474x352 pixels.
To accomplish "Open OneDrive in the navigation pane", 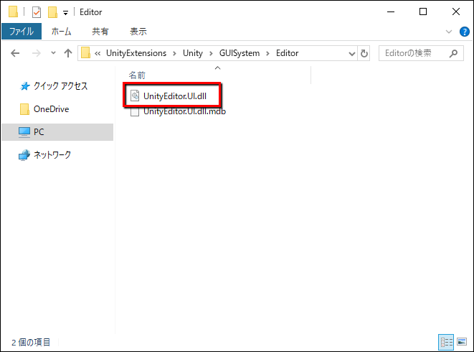I will point(44,109).
